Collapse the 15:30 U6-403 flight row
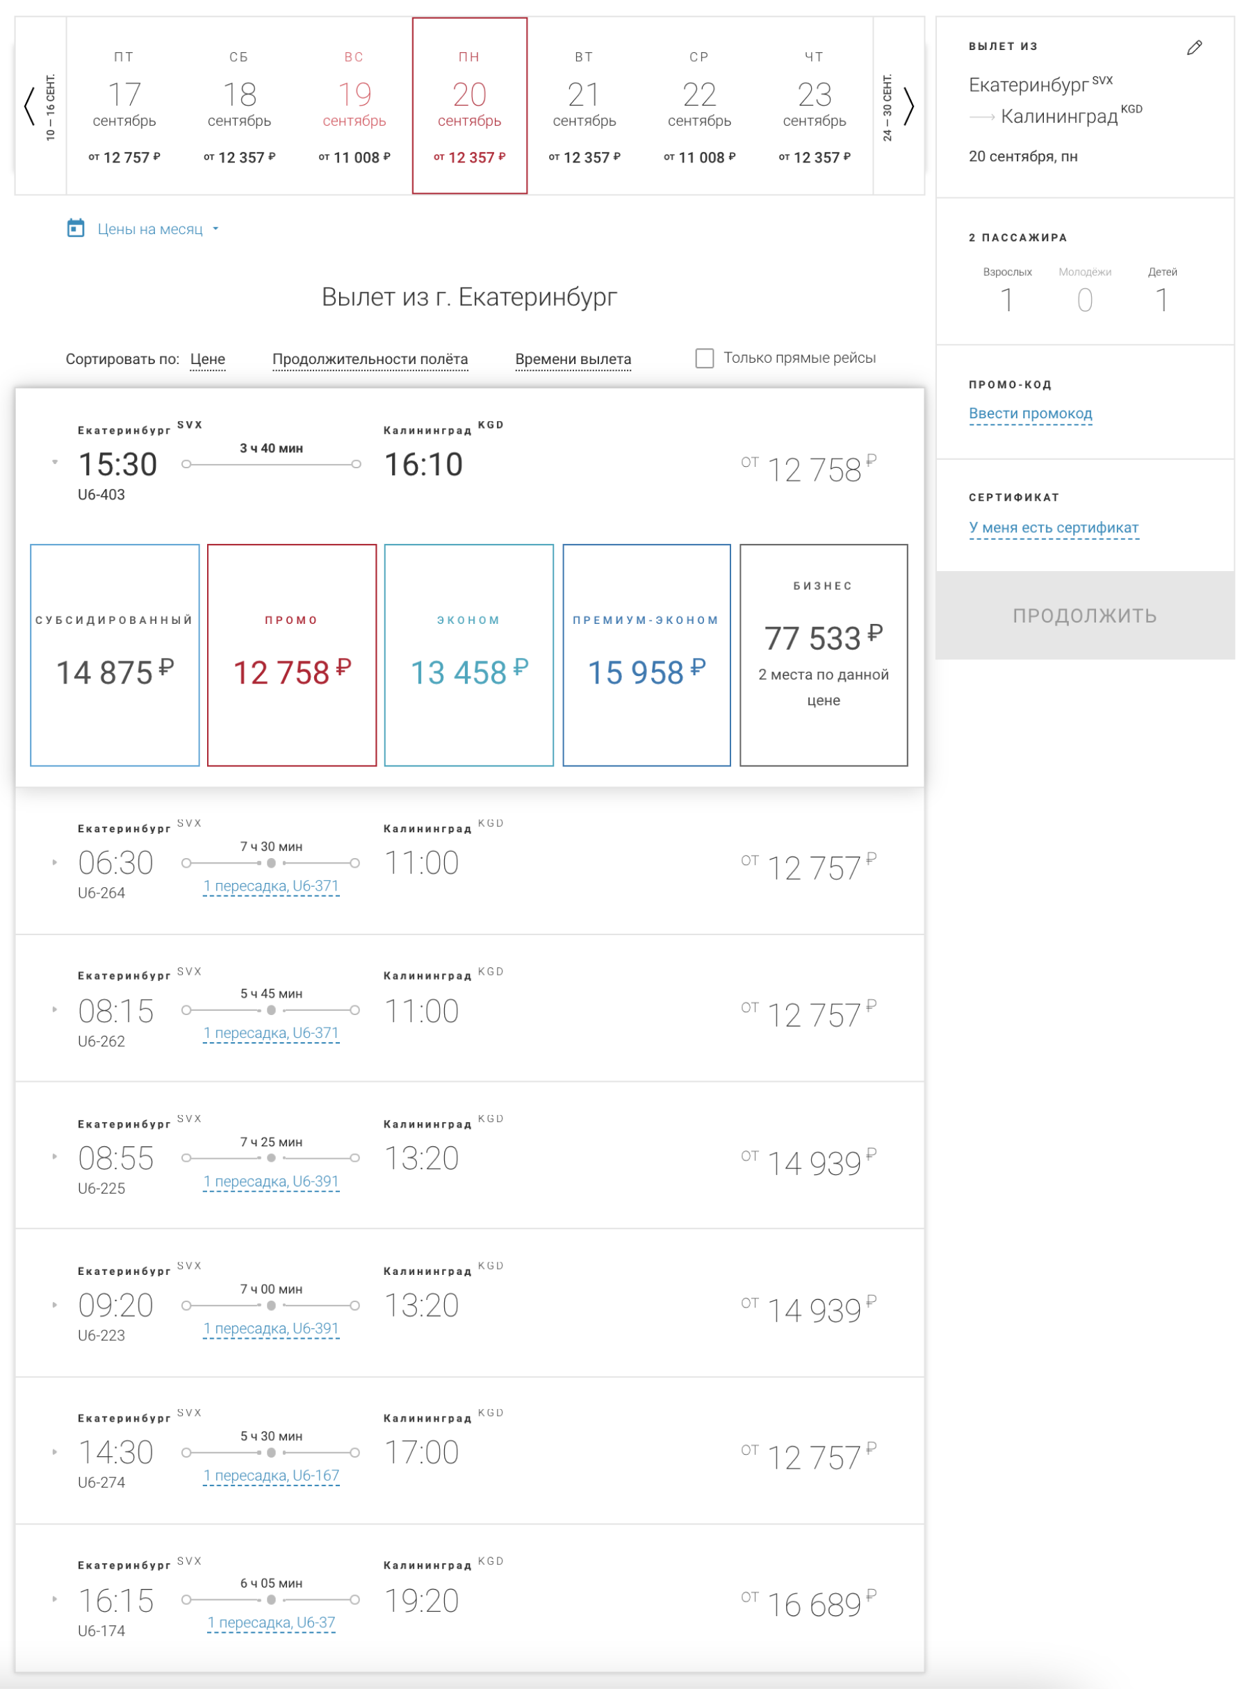 54,462
